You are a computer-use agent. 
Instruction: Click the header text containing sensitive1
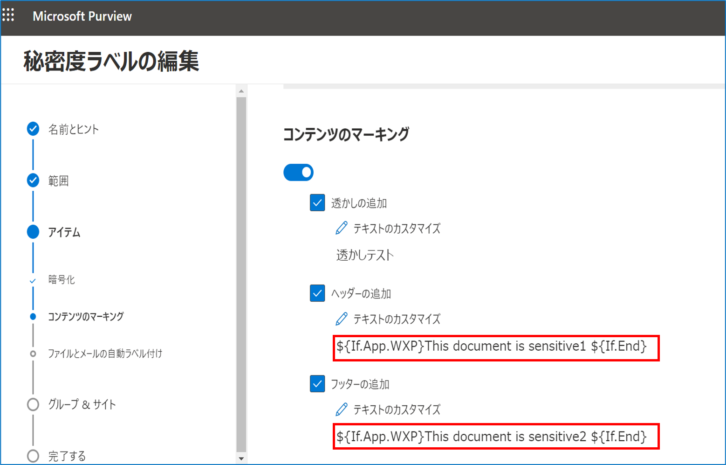492,346
